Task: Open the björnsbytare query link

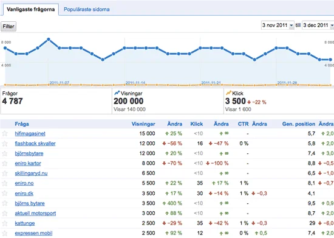Action: 29,153
